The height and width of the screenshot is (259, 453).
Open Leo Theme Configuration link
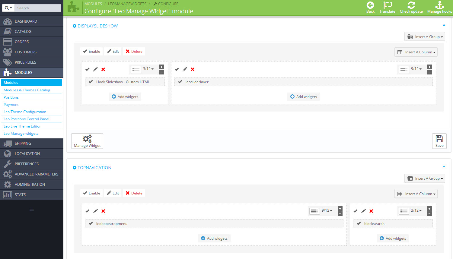pos(25,112)
